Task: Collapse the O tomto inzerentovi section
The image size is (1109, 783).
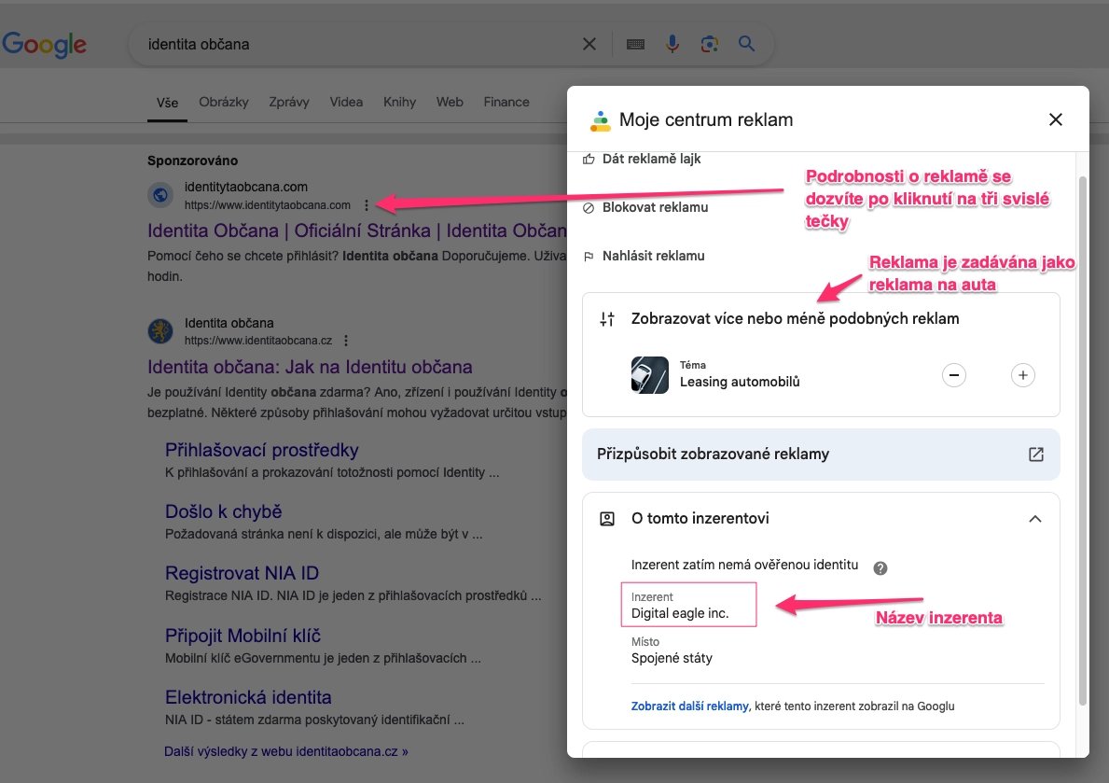Action: pyautogui.click(x=1034, y=519)
